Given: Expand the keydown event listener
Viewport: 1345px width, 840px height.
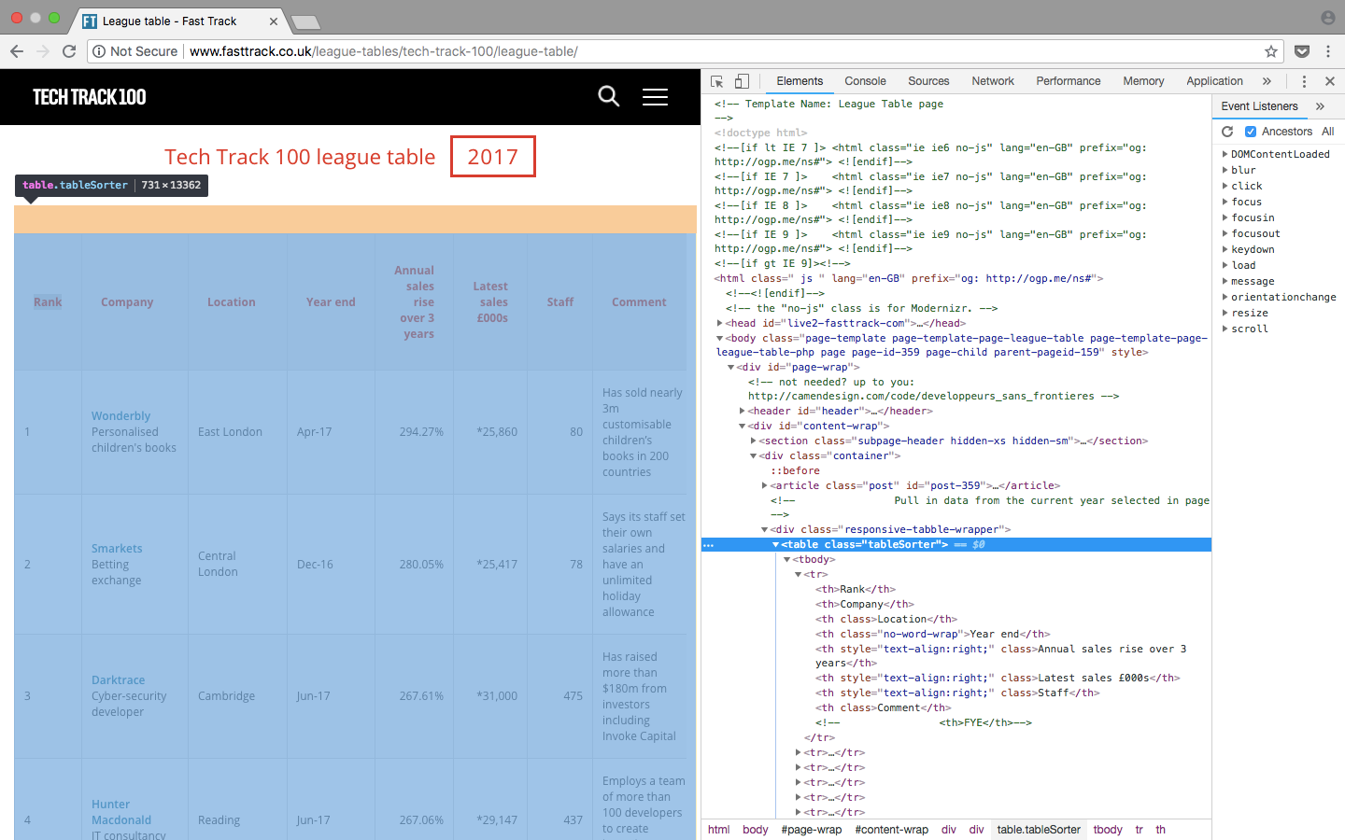Looking at the screenshot, I should 1225,250.
